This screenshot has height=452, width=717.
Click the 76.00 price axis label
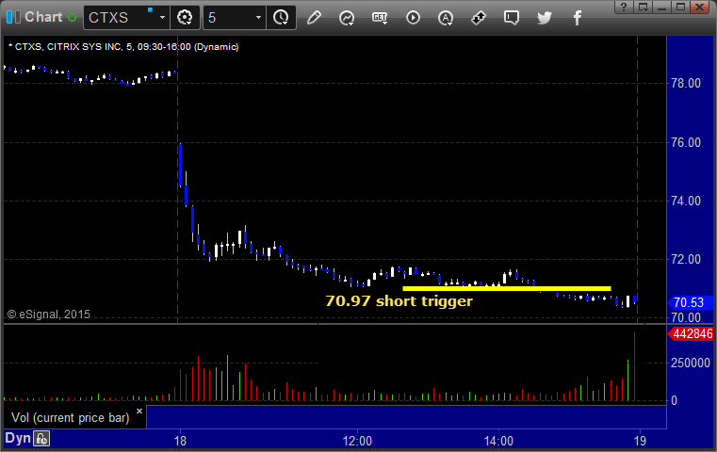686,142
